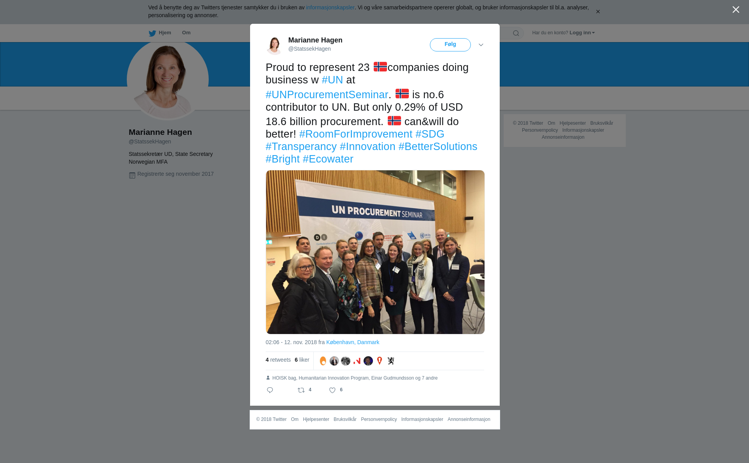The width and height of the screenshot is (749, 463).
Task: Go to Hjem in the top bar
Action: [x=165, y=33]
